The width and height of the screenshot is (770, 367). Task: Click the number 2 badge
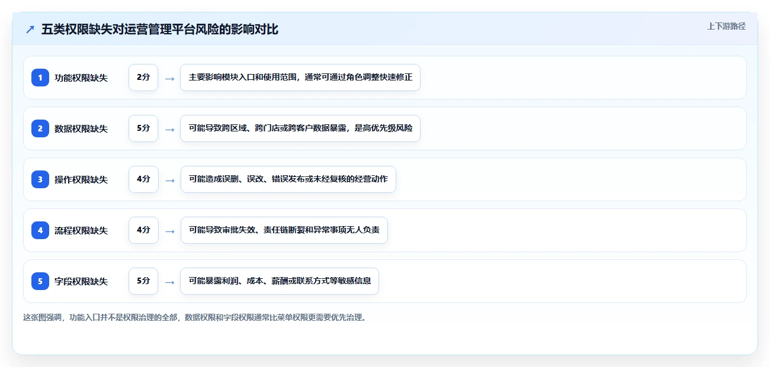(40, 128)
